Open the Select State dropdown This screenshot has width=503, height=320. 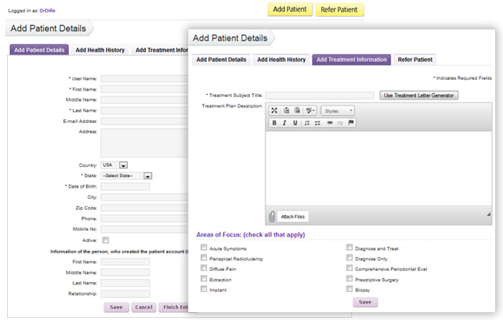point(147,175)
